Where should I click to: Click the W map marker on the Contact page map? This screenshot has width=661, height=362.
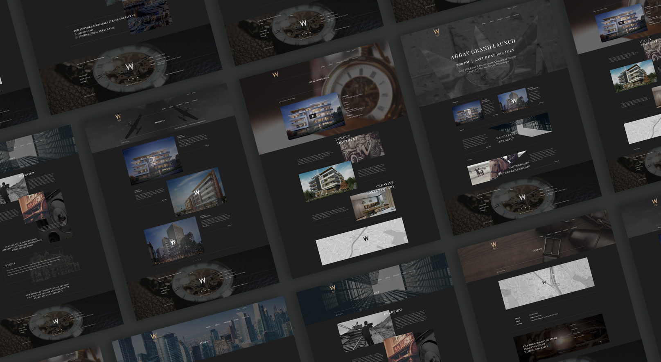(544, 282)
